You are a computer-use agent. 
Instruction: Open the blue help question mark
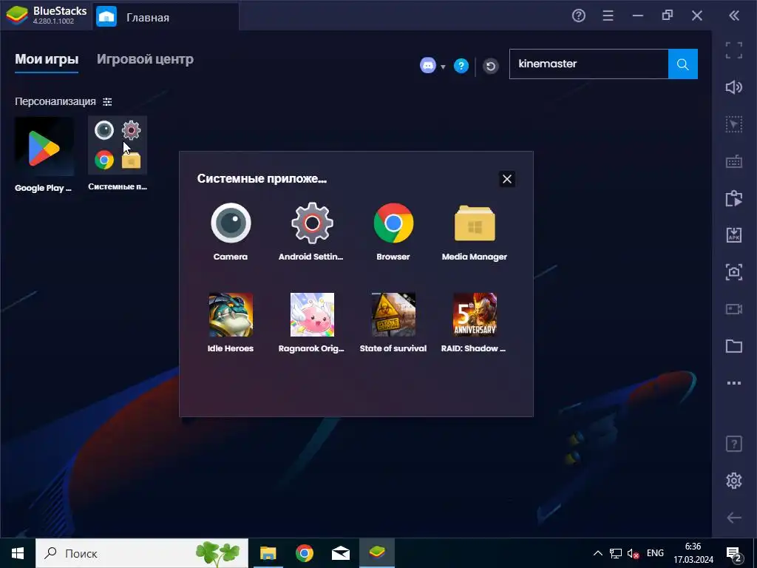(x=461, y=66)
